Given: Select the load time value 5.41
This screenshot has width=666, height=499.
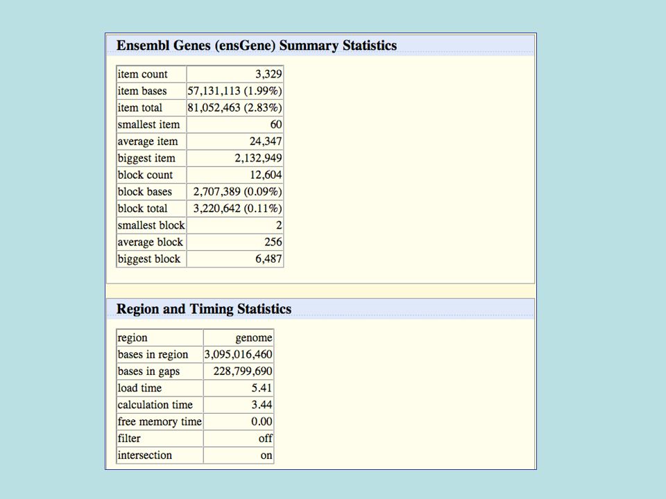Looking at the screenshot, I should (x=262, y=388).
